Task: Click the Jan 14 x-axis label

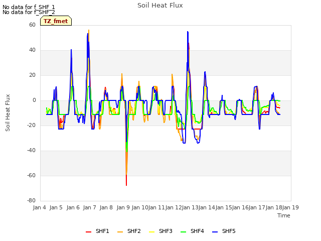Action: [207, 207]
